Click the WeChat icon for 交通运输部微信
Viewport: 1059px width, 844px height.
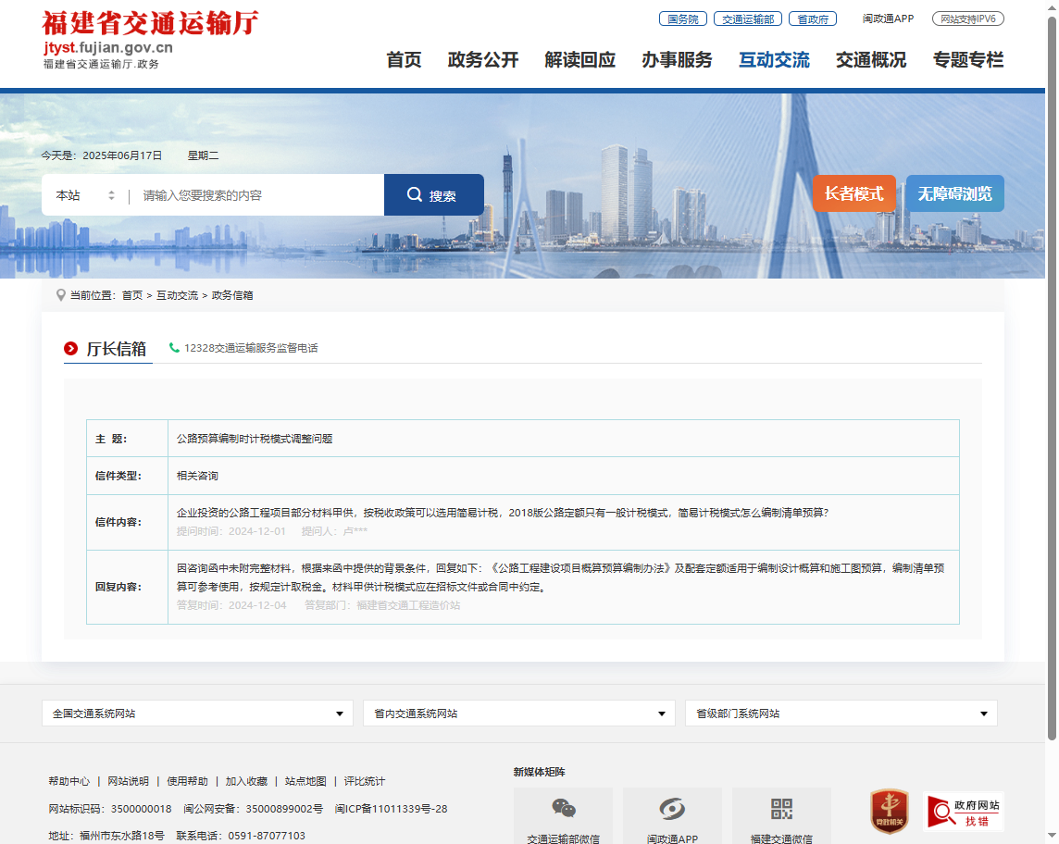tap(563, 809)
